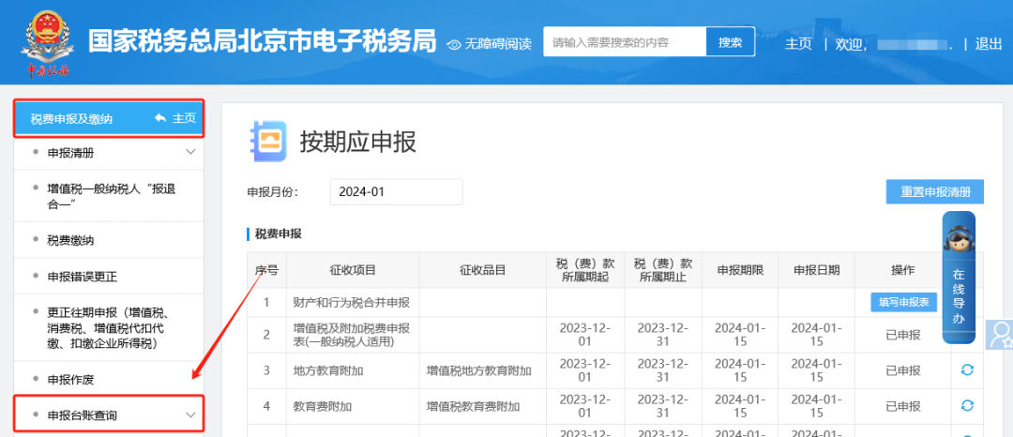Click 退出 to log out
Image resolution: width=1013 pixels, height=437 pixels.
click(x=989, y=44)
